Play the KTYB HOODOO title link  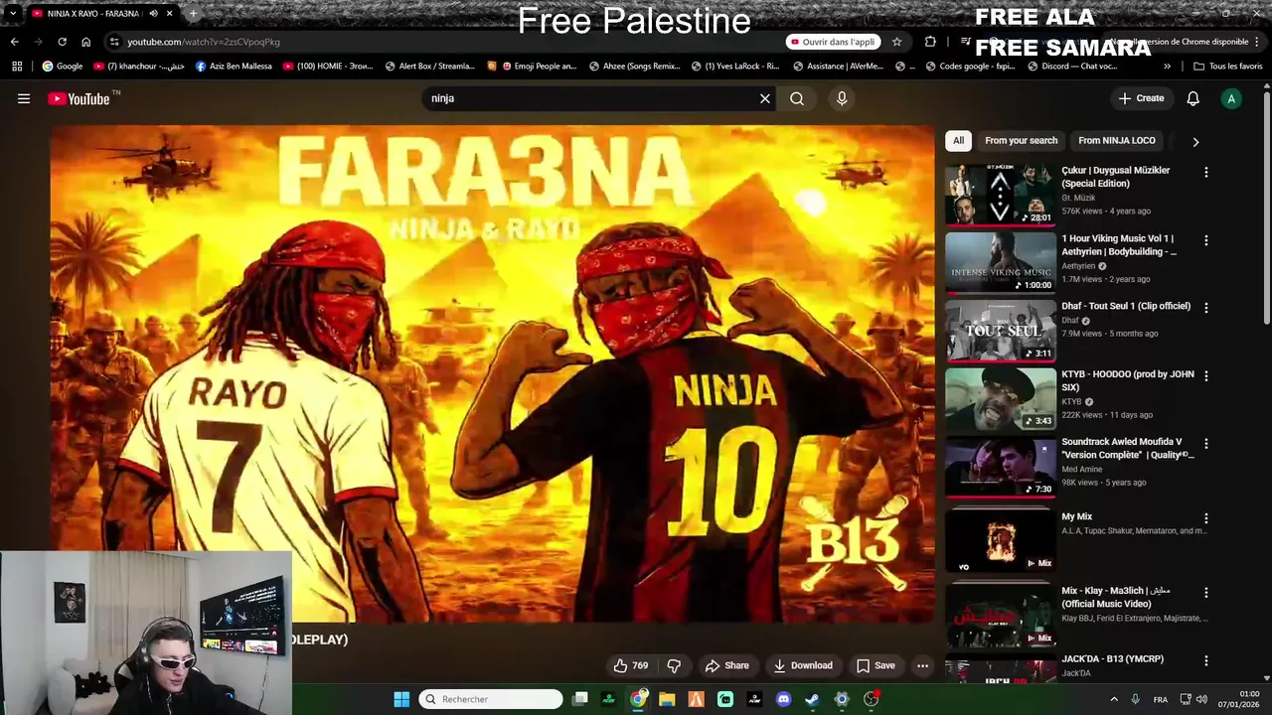point(1128,380)
